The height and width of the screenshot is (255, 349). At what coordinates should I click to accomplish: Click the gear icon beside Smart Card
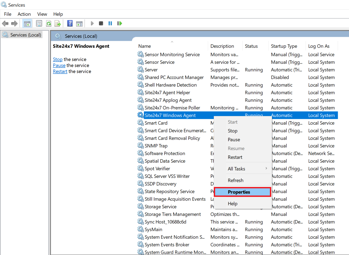pyautogui.click(x=141, y=123)
